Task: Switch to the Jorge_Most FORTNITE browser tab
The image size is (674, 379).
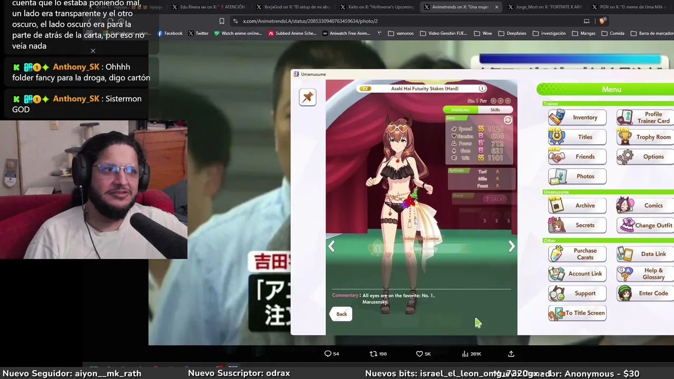Action: (545, 7)
